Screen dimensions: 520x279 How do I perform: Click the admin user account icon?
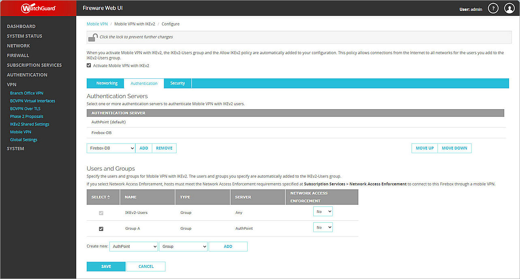point(509,8)
